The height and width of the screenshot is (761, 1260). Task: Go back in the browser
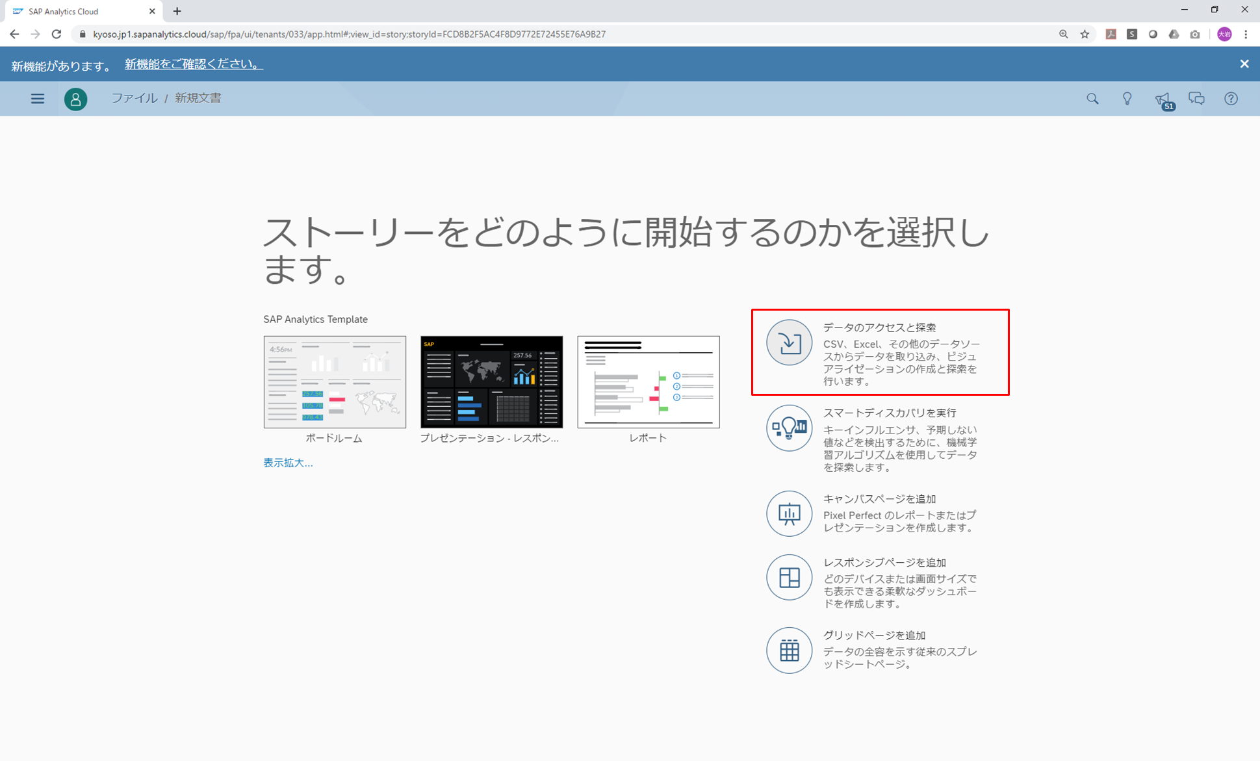tap(14, 34)
